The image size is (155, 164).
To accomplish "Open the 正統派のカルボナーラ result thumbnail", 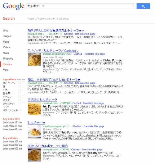I will (34, 109).
